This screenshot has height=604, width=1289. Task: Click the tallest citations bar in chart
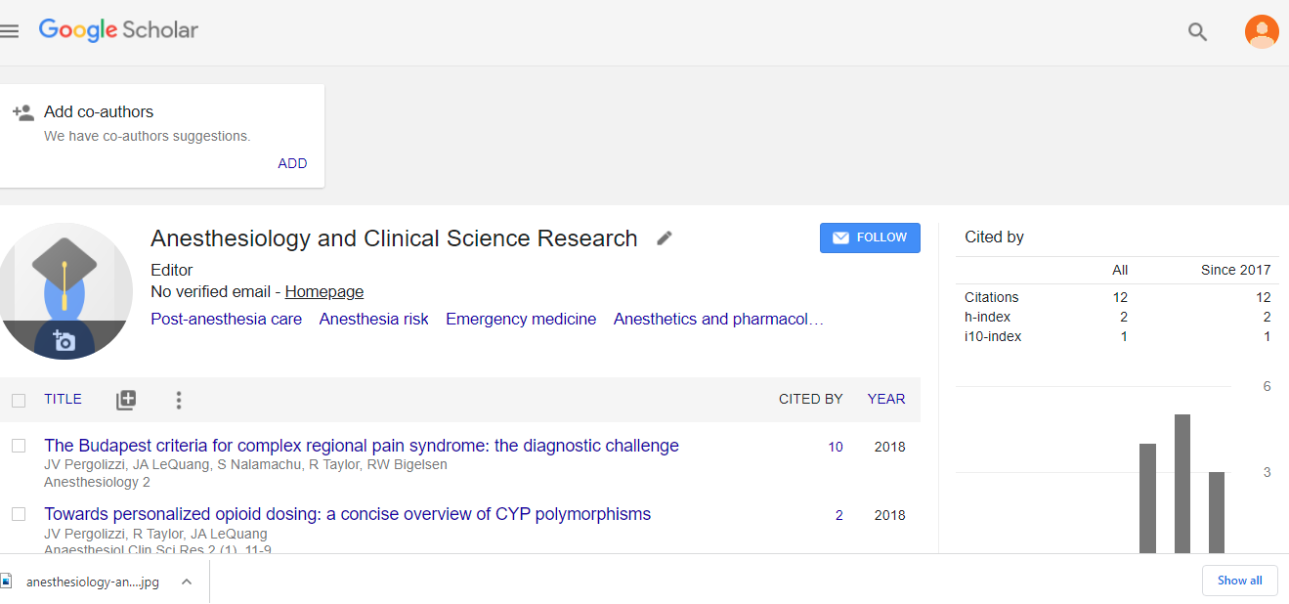[1182, 484]
